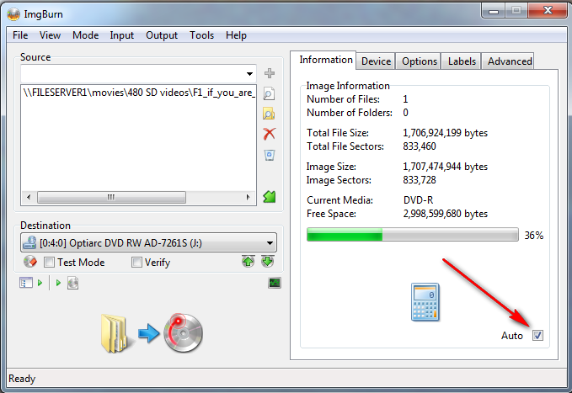Image resolution: width=572 pixels, height=393 pixels.
Task: Open the graph data monitor icon
Action: tap(275, 283)
